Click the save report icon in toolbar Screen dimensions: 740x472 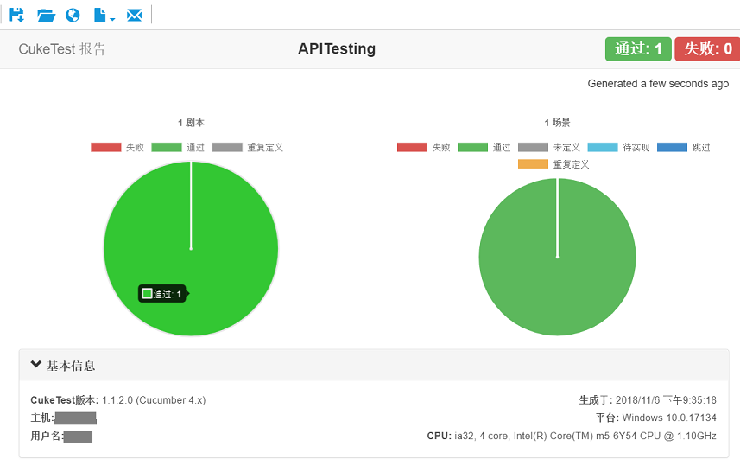[16, 15]
